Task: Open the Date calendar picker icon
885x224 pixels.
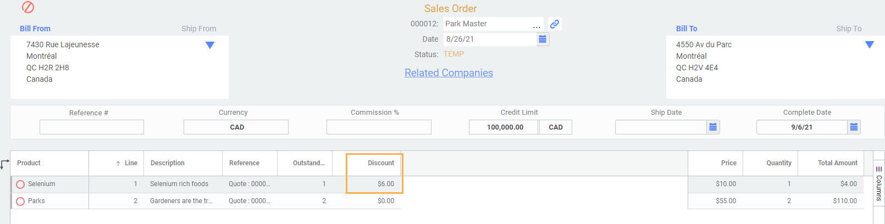Action: point(543,39)
